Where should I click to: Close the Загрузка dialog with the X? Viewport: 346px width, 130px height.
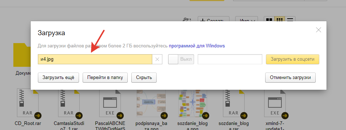[x=319, y=30]
